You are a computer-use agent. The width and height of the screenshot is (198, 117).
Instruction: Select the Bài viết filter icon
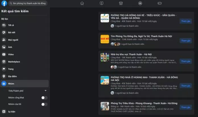click(x=4, y=33)
